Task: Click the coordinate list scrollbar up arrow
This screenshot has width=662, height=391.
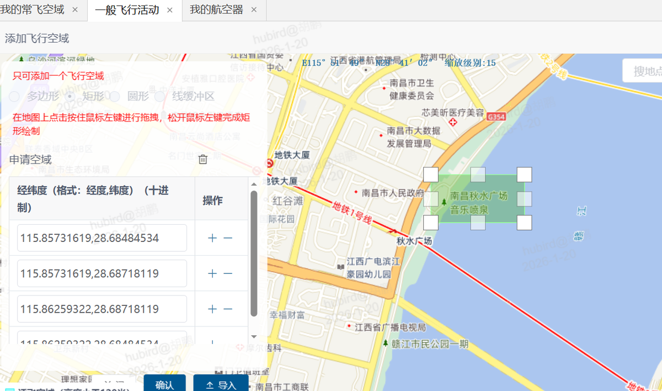Action: click(x=254, y=184)
